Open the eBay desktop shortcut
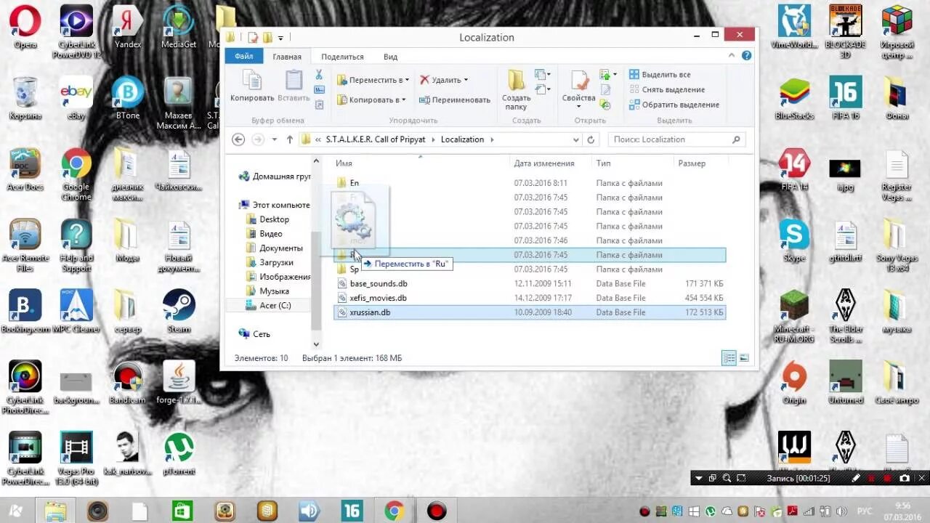Viewport: 930px width, 523px height. pos(76,98)
